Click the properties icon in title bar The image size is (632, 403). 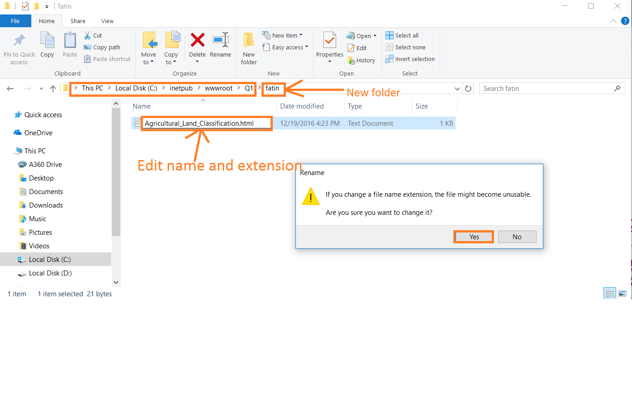point(25,6)
